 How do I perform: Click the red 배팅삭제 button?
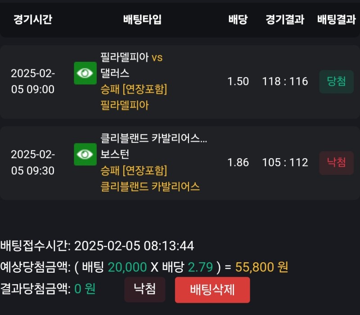(212, 289)
